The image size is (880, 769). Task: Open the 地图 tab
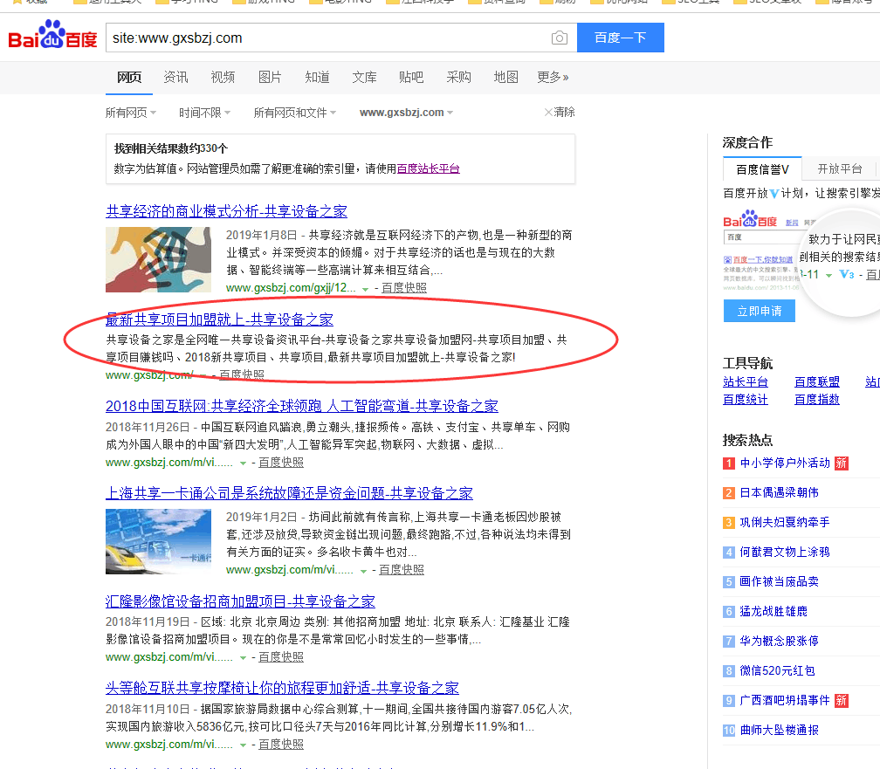505,77
